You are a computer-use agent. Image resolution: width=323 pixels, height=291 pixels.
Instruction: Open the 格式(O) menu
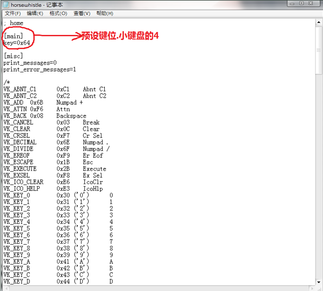click(x=58, y=13)
